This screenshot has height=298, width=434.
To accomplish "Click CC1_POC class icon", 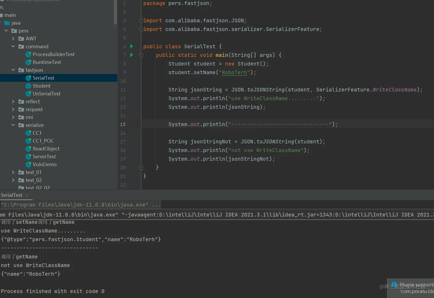I will [x=28, y=141].
